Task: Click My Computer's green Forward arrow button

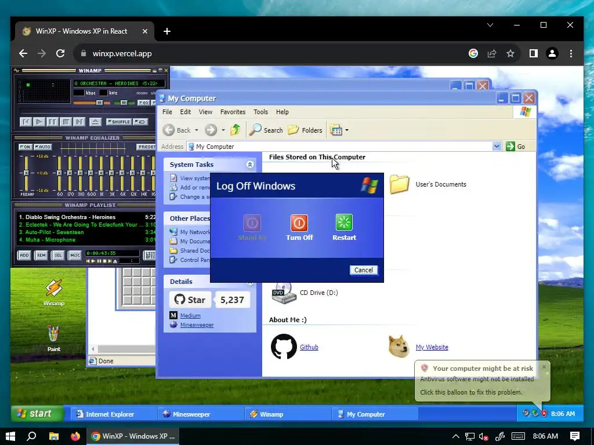Action: [211, 130]
